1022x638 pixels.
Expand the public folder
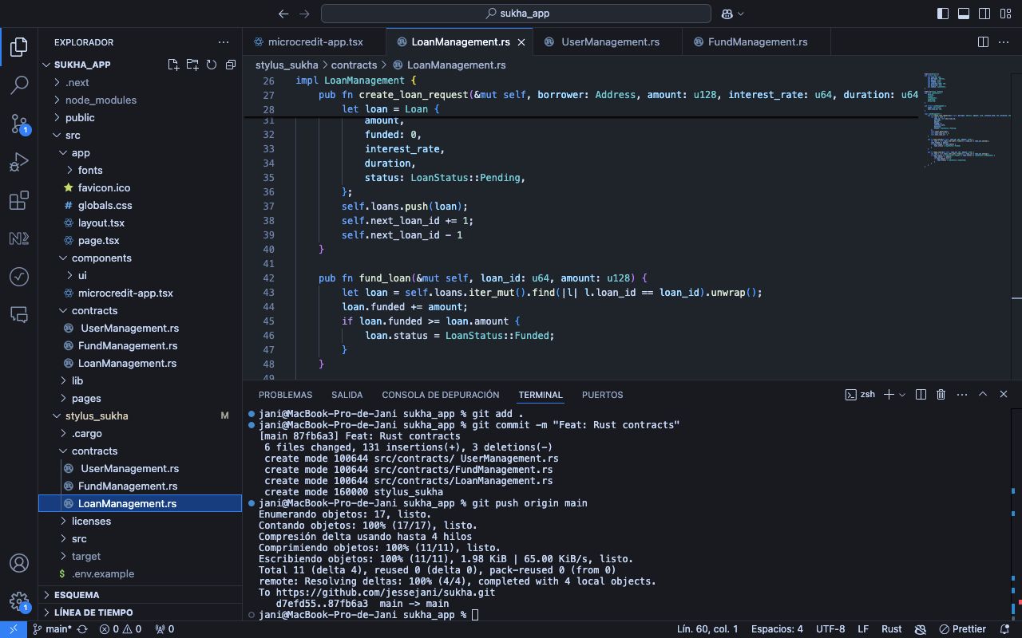pyautogui.click(x=140, y=117)
